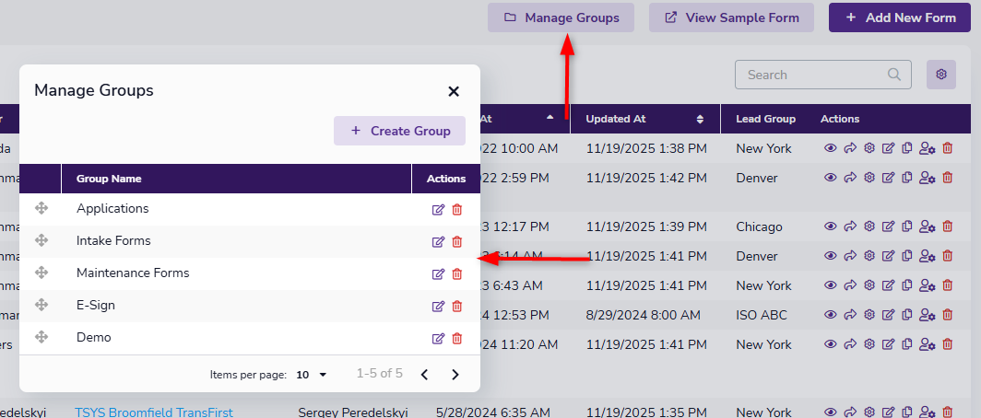
Task: Copy the form in the first New York row
Action: 907,148
